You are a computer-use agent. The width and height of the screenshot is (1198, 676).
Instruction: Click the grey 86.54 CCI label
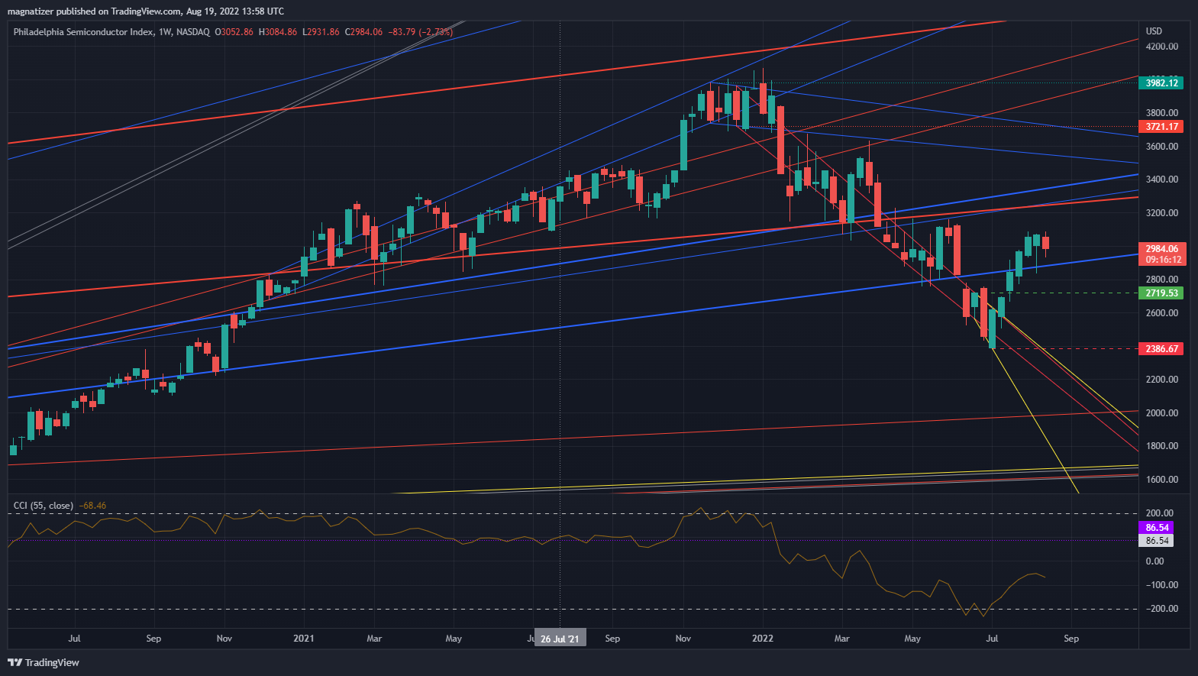click(1157, 541)
